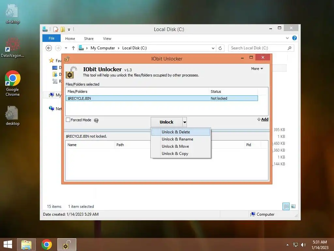The image size is (334, 251).
Task: Click the Add link
Action: coord(263,119)
